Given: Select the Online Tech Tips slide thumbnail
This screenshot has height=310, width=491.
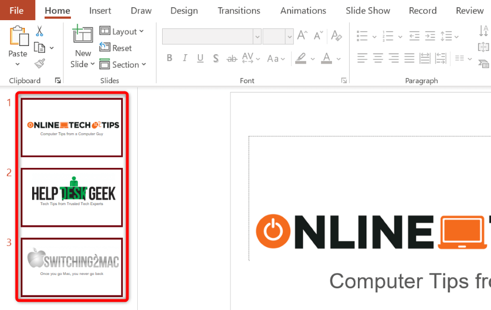Looking at the screenshot, I should pos(71,128).
